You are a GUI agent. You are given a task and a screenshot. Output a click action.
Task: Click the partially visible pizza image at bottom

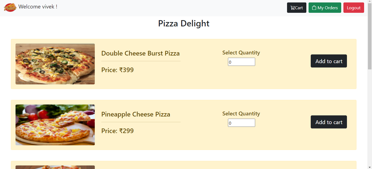coord(55,167)
